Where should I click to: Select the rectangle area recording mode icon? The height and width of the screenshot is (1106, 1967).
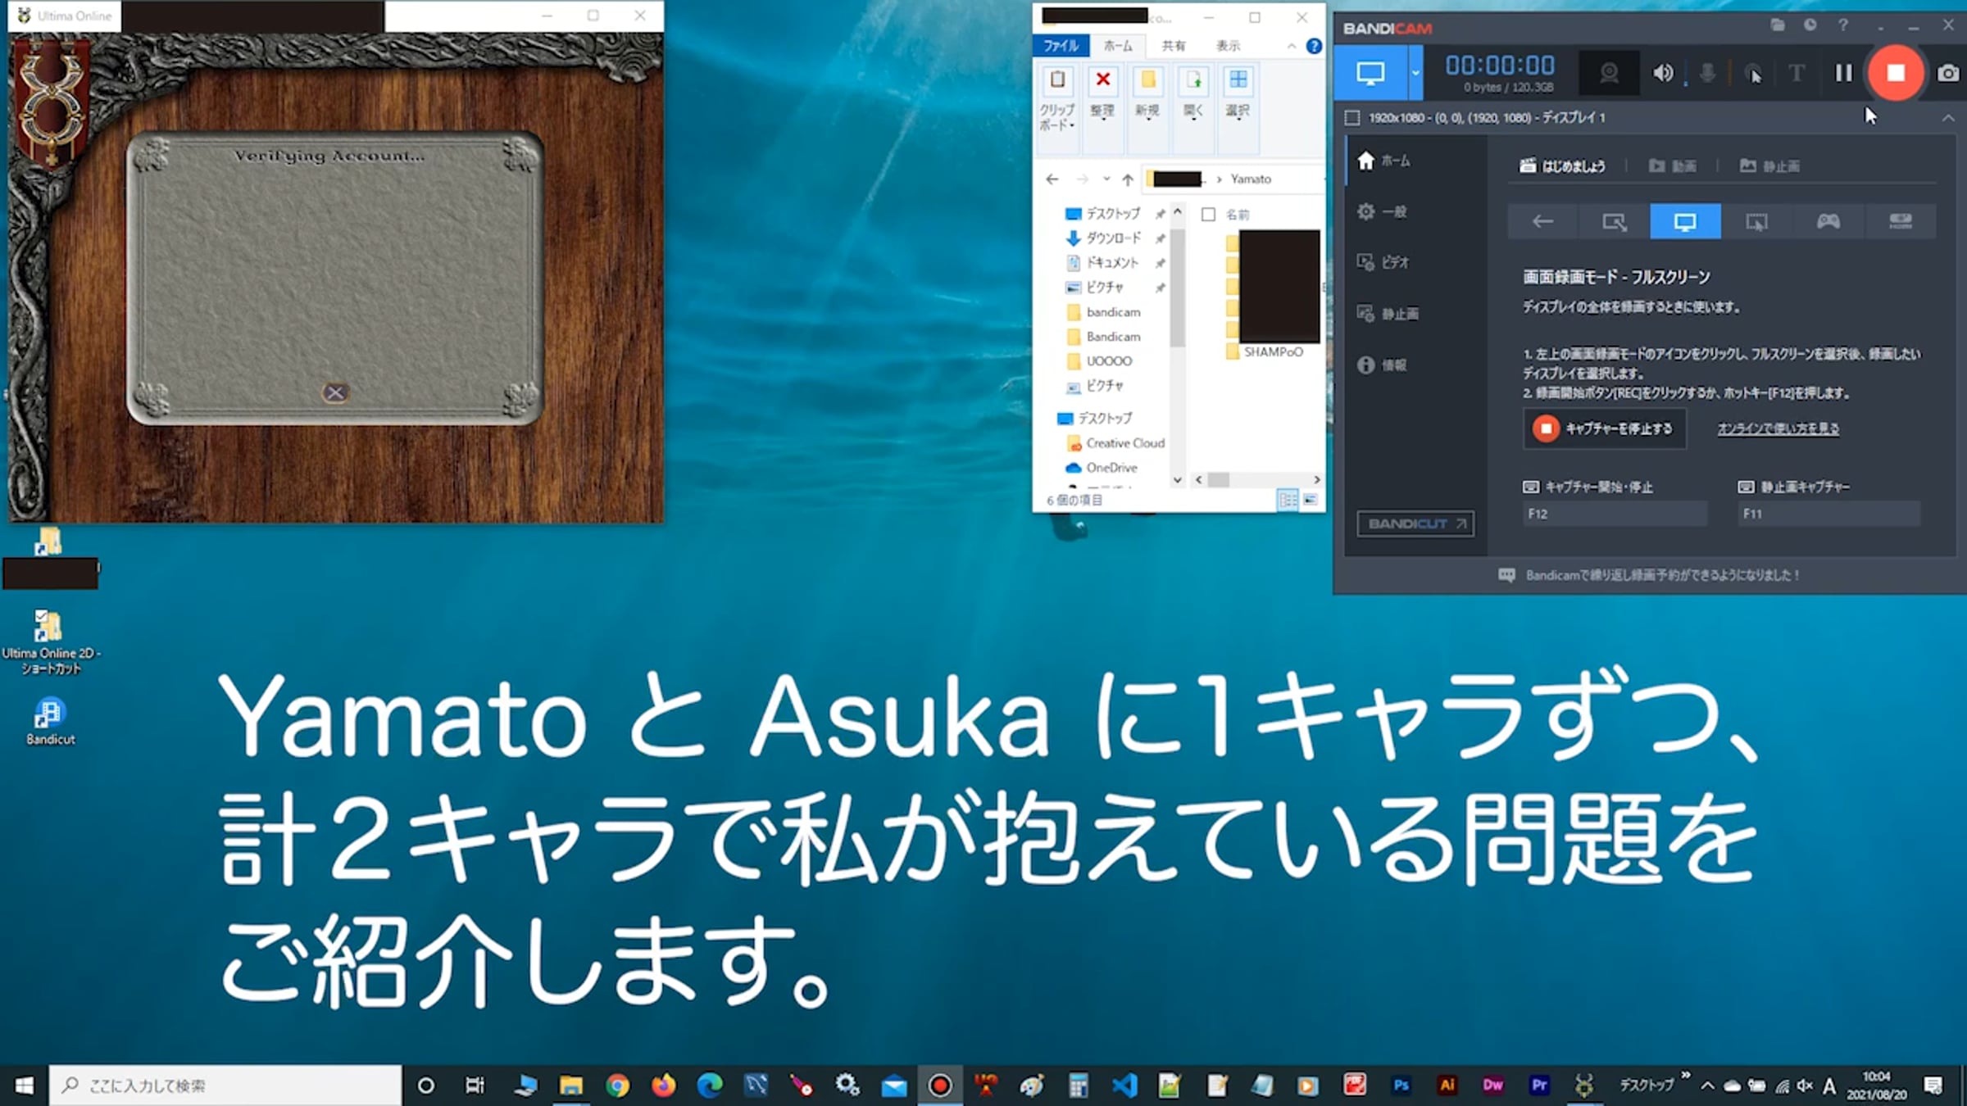tap(1614, 221)
